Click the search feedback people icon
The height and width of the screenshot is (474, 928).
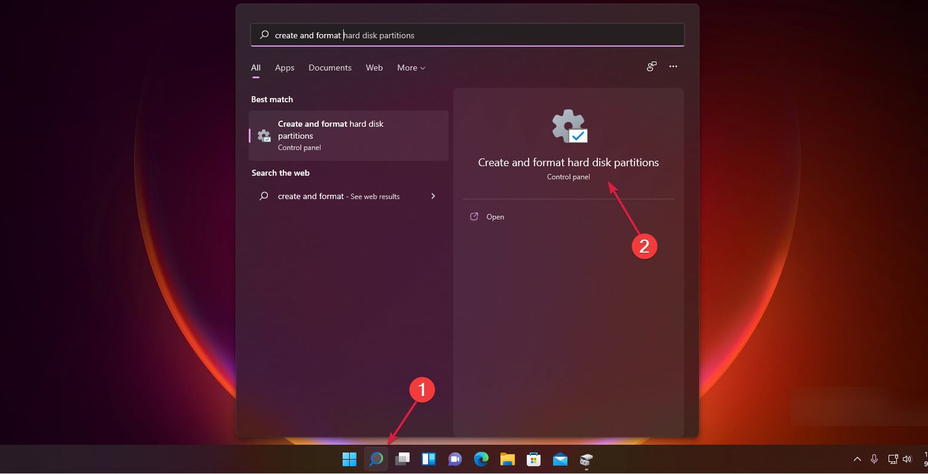(x=652, y=66)
